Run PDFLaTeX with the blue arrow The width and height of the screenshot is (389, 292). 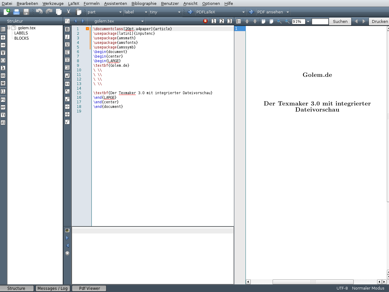[190, 12]
